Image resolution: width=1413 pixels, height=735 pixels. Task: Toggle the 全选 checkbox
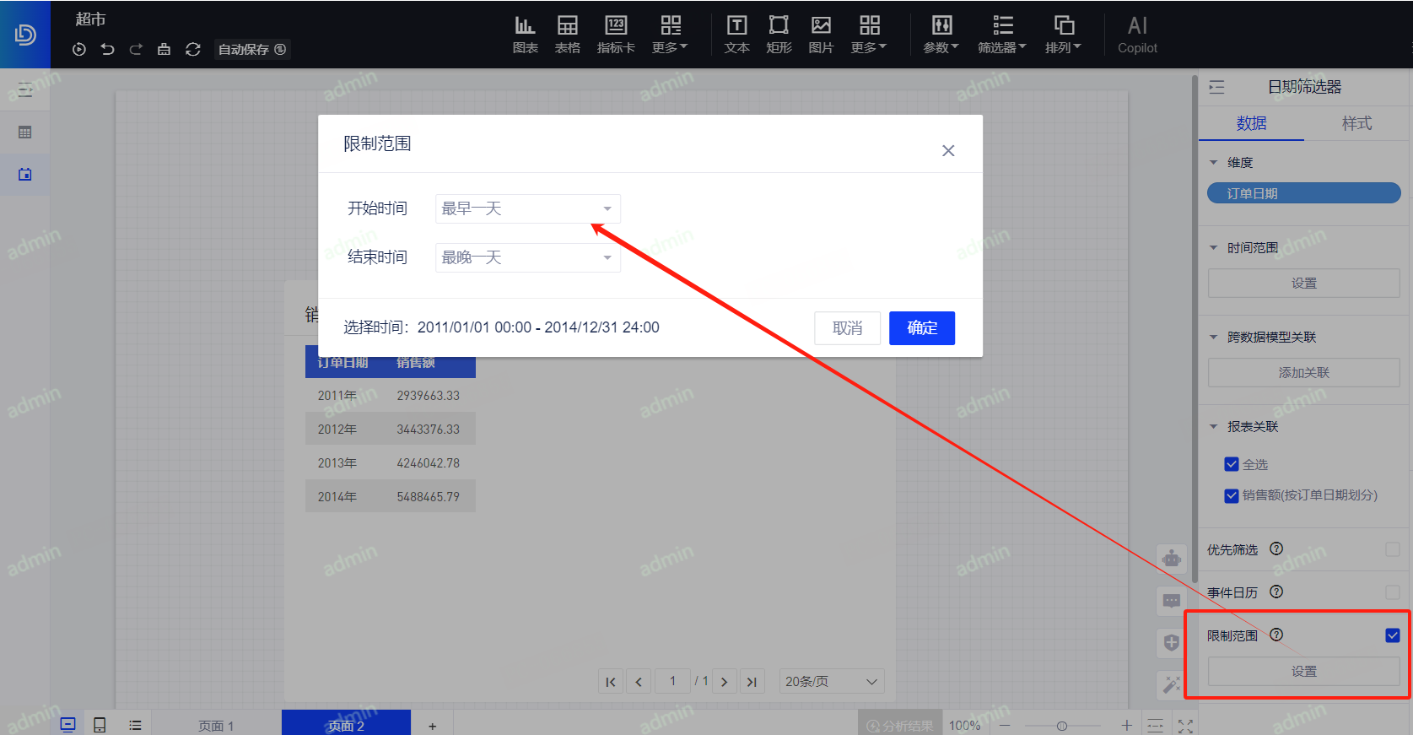[x=1232, y=464]
